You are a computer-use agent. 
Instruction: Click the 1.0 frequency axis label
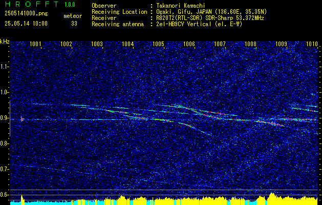pyautogui.click(x=4, y=93)
